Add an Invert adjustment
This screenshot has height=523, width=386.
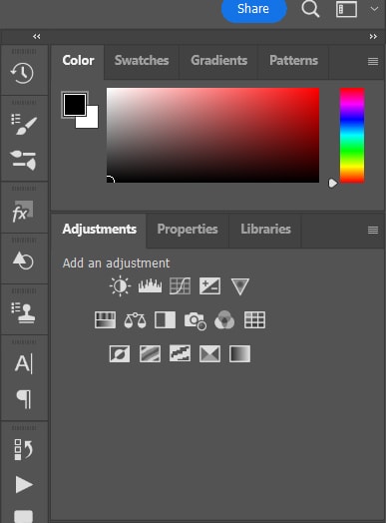coord(120,354)
